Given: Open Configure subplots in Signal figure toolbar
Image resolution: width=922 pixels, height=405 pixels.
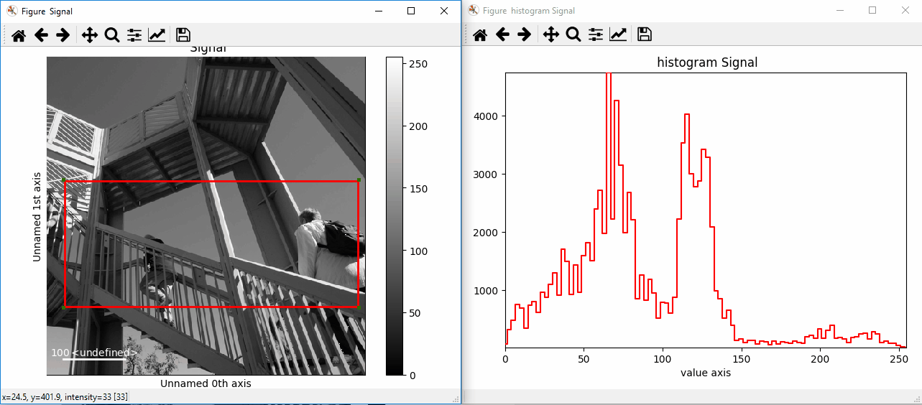Looking at the screenshot, I should pos(134,35).
